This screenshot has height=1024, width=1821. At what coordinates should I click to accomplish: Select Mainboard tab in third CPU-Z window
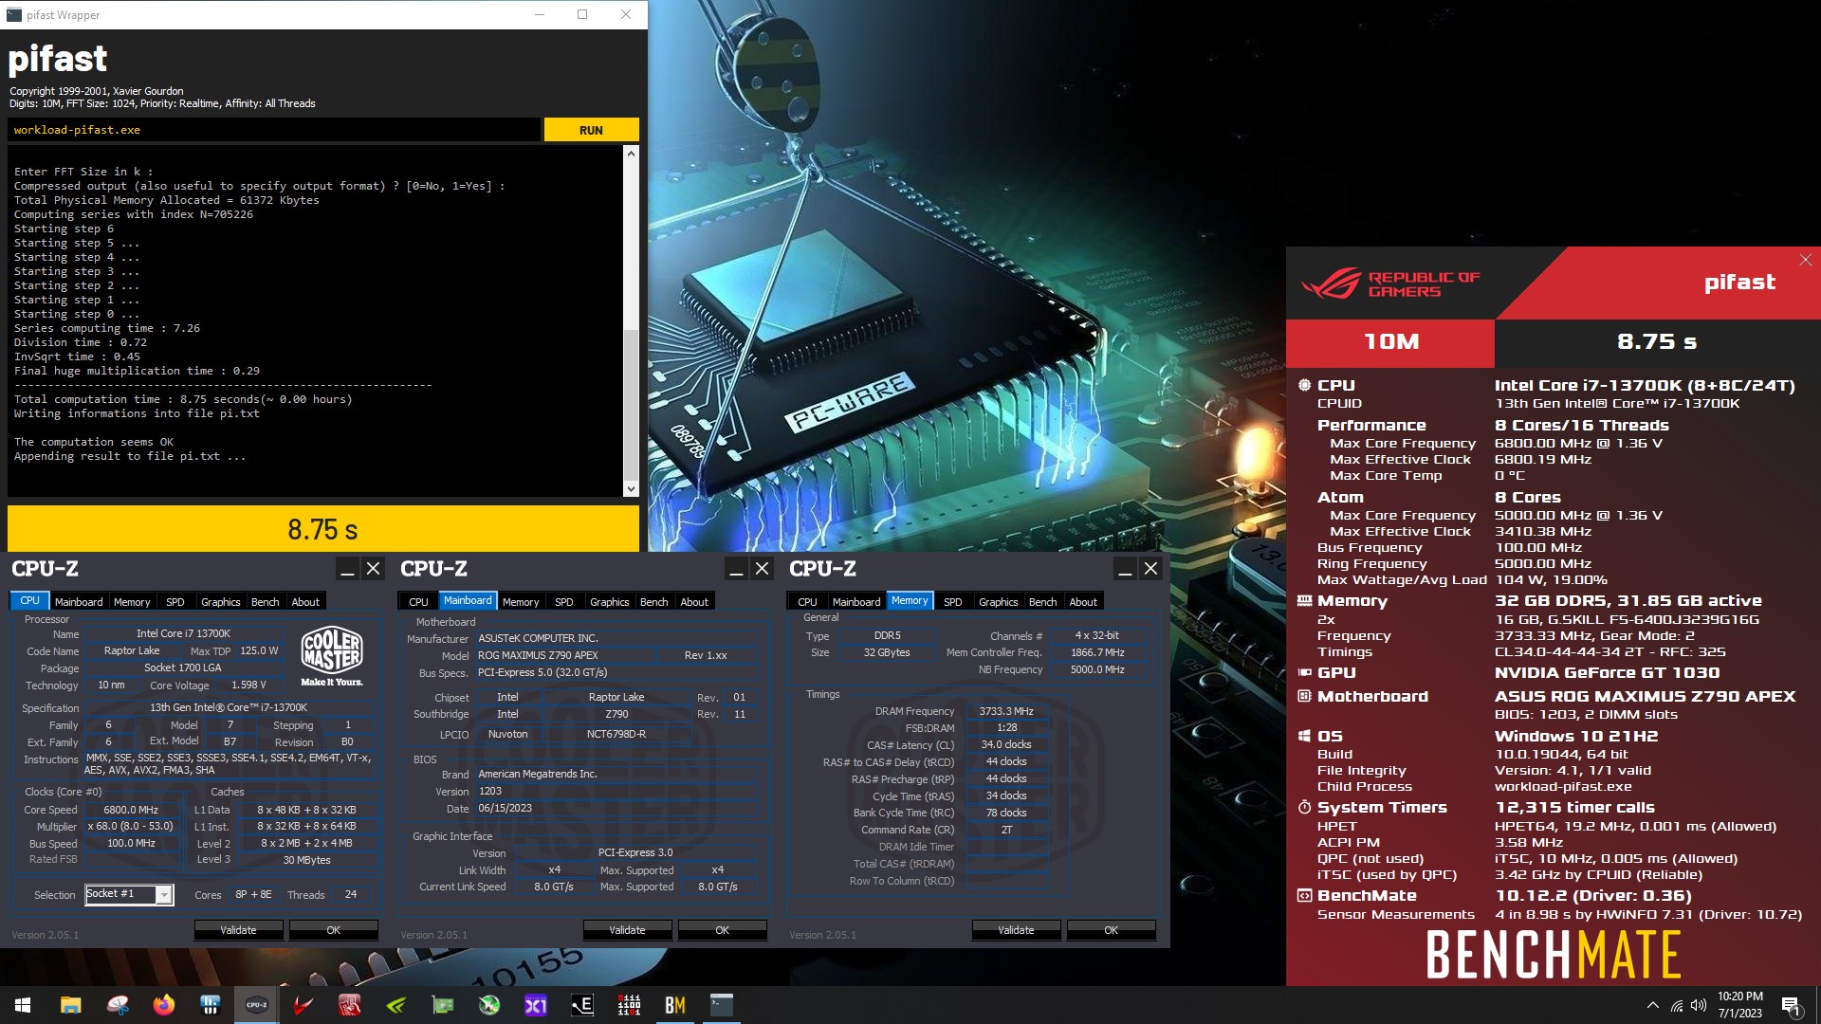click(856, 602)
